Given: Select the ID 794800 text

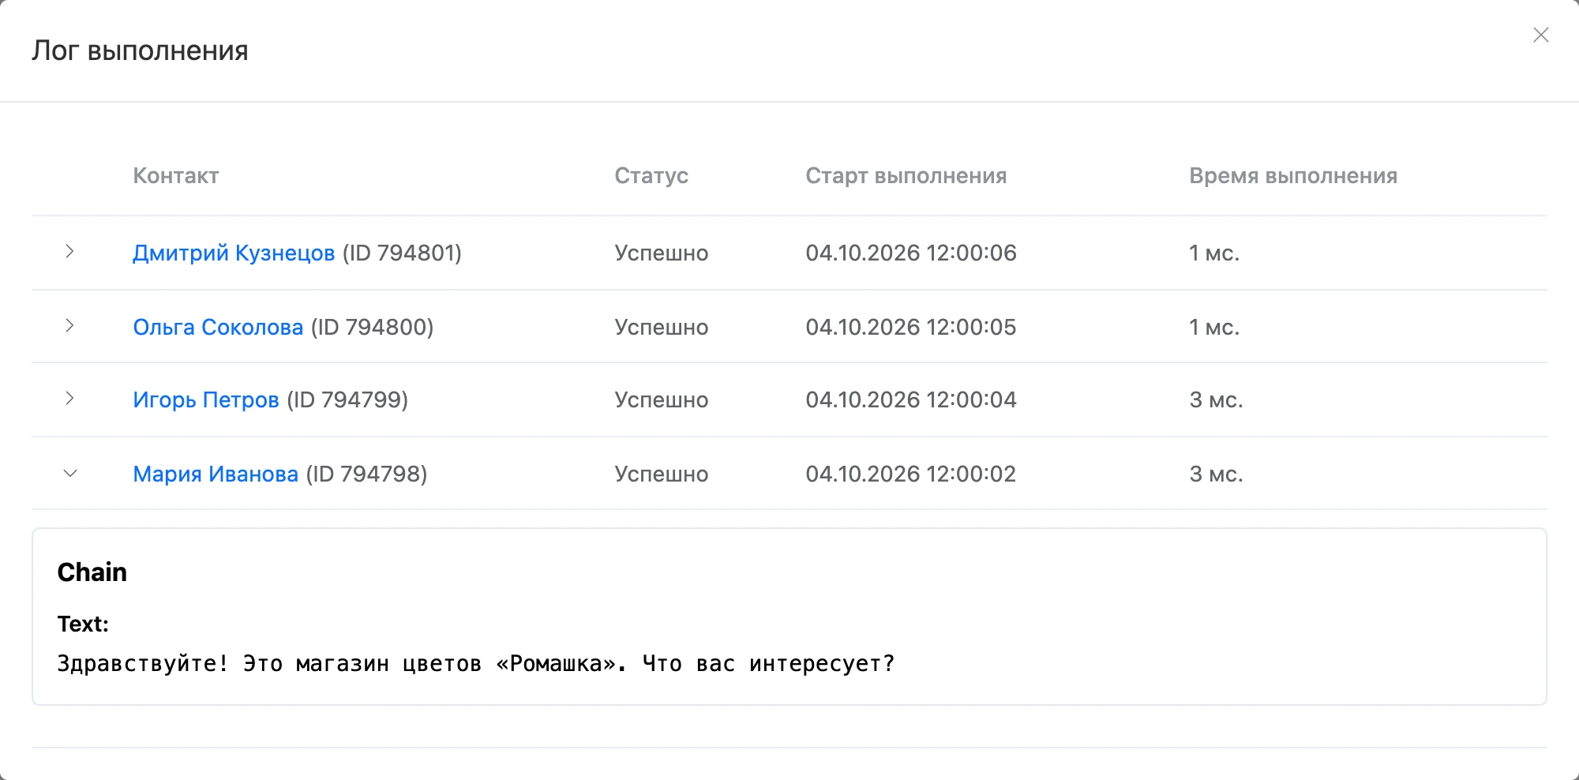Looking at the screenshot, I should click(373, 327).
